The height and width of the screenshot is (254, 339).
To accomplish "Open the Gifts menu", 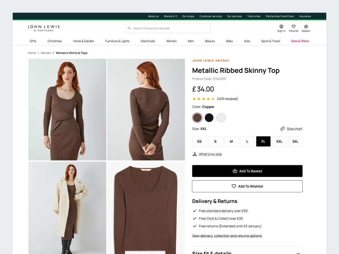I will [33, 41].
